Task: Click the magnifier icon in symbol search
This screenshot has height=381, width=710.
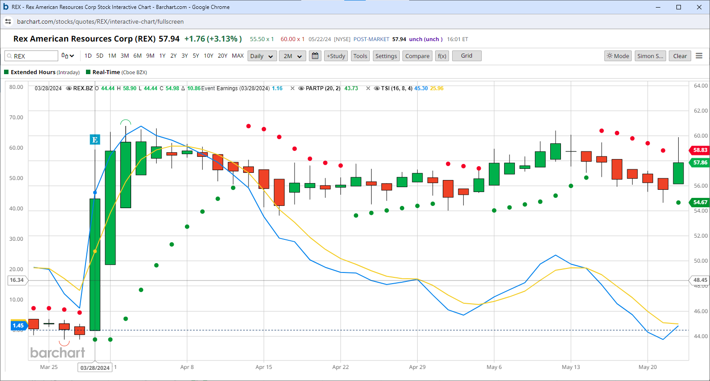Action: coord(9,56)
